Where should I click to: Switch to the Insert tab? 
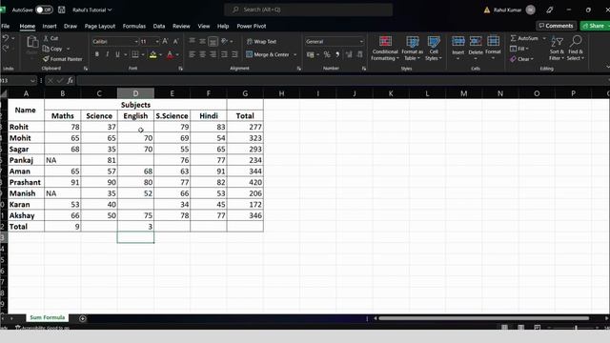(x=50, y=26)
